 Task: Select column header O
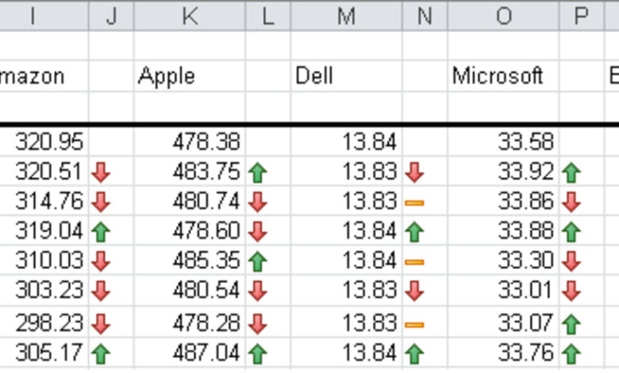(503, 16)
